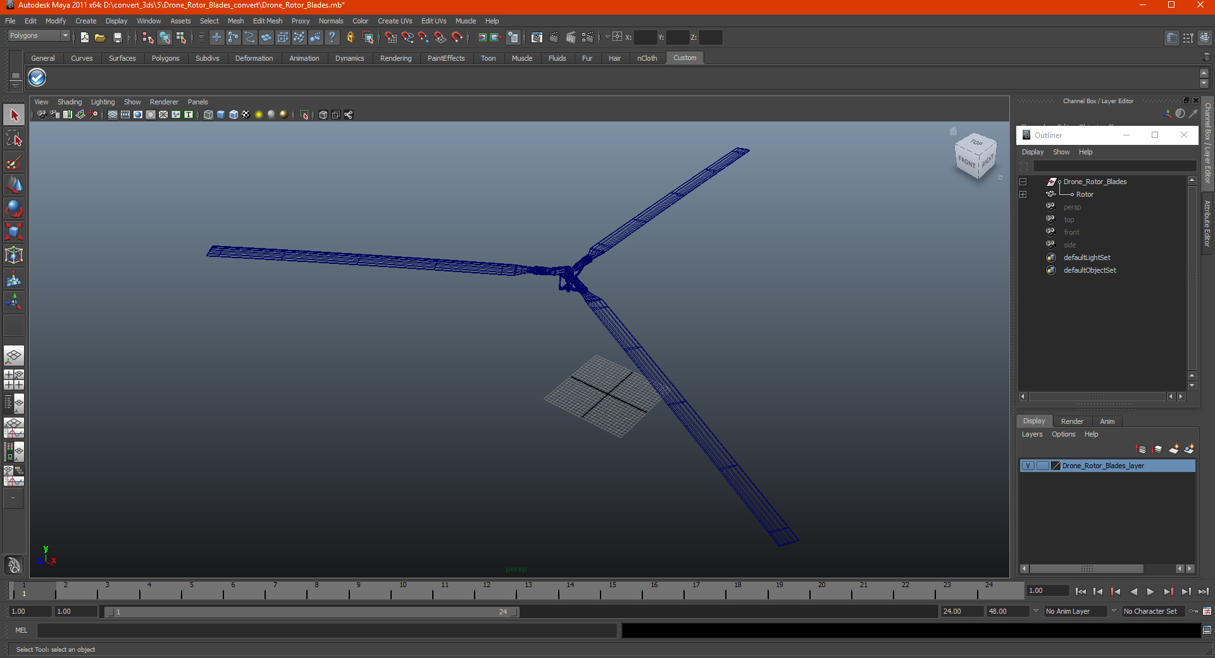Open render settings icon
Image resolution: width=1215 pixels, height=658 pixels.
coord(588,37)
